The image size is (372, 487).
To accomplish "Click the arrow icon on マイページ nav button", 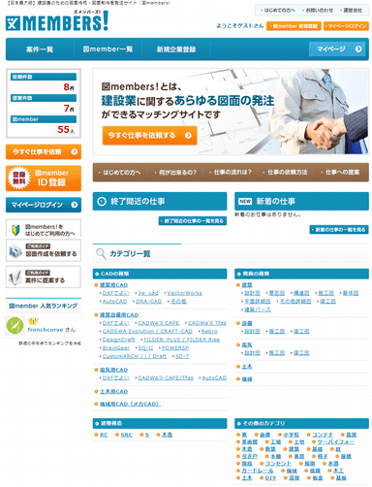I will point(358,49).
